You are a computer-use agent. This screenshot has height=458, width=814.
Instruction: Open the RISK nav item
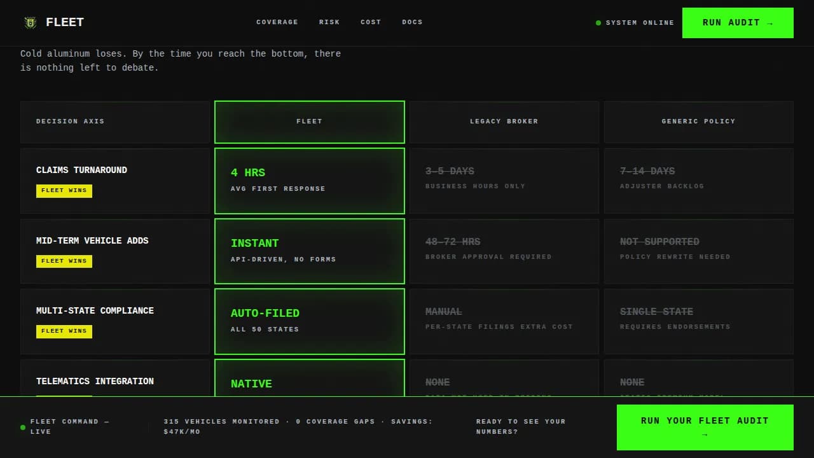(x=329, y=22)
